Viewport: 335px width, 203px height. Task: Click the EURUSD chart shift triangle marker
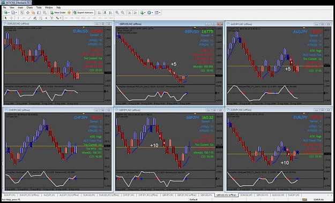click(84, 27)
